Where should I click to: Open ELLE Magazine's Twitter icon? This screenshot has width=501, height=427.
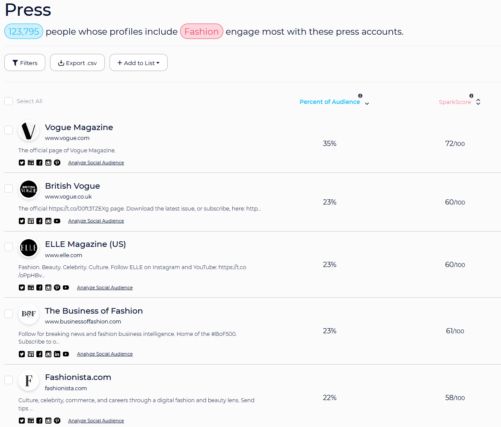(x=22, y=288)
